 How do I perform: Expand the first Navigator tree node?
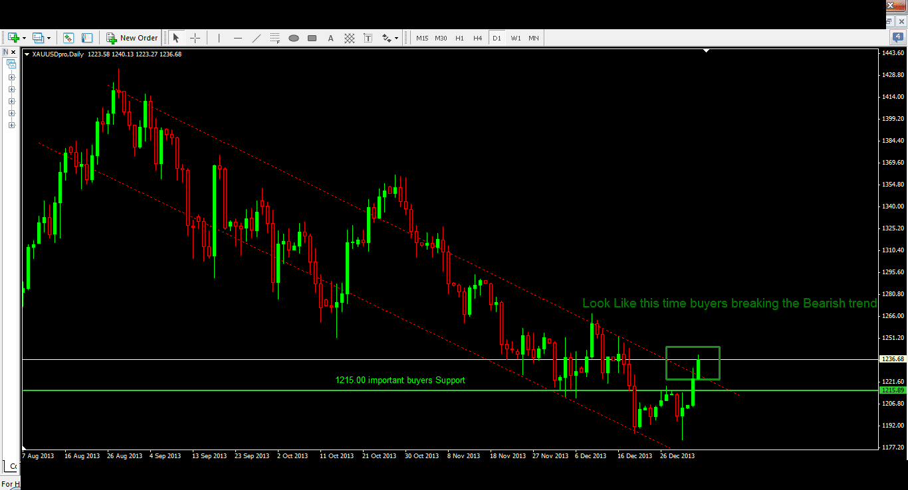tap(11, 77)
